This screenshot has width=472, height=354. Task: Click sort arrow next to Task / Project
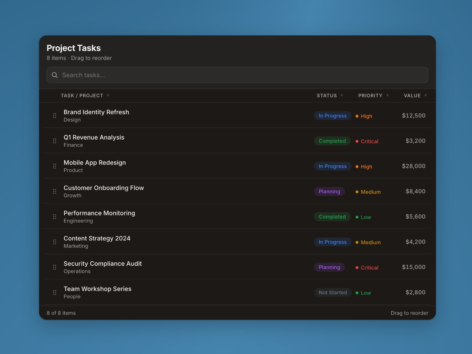pos(108,95)
